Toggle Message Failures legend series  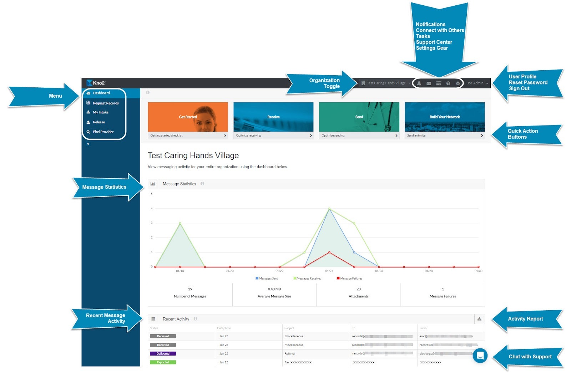click(350, 279)
